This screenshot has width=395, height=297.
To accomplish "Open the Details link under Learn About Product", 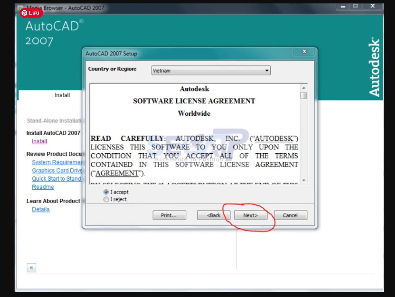I will 41,209.
